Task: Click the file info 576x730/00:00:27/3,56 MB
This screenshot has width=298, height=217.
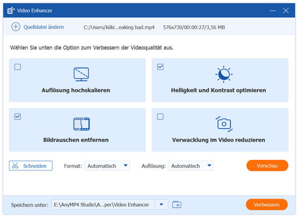Action: (194, 27)
